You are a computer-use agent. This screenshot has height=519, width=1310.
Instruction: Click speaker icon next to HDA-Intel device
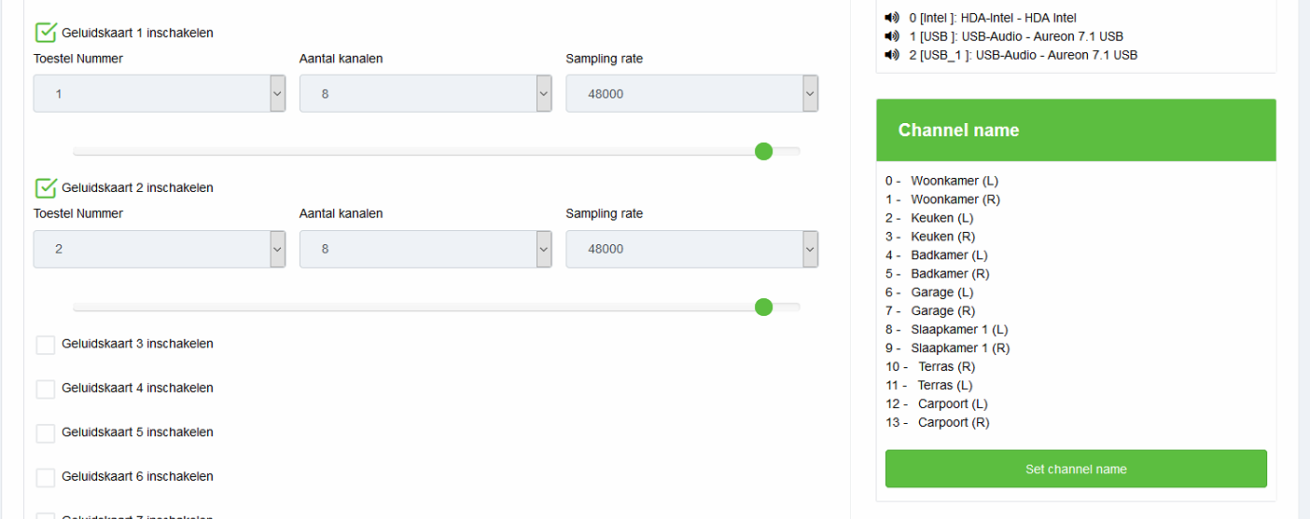pos(891,18)
